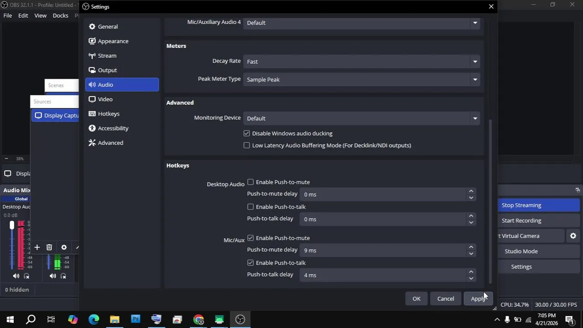Zoom out preview with minus icon
This screenshot has height=328, width=583.
pos(6,159)
